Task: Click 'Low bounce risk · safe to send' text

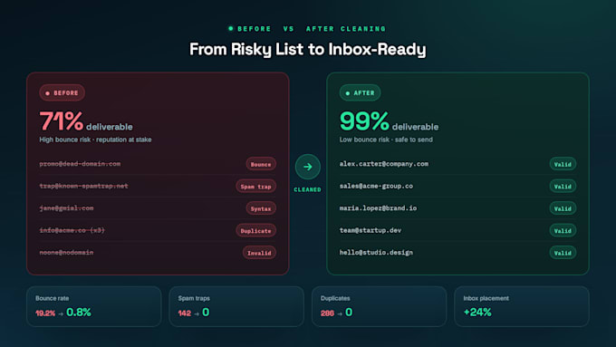Action: (386, 140)
